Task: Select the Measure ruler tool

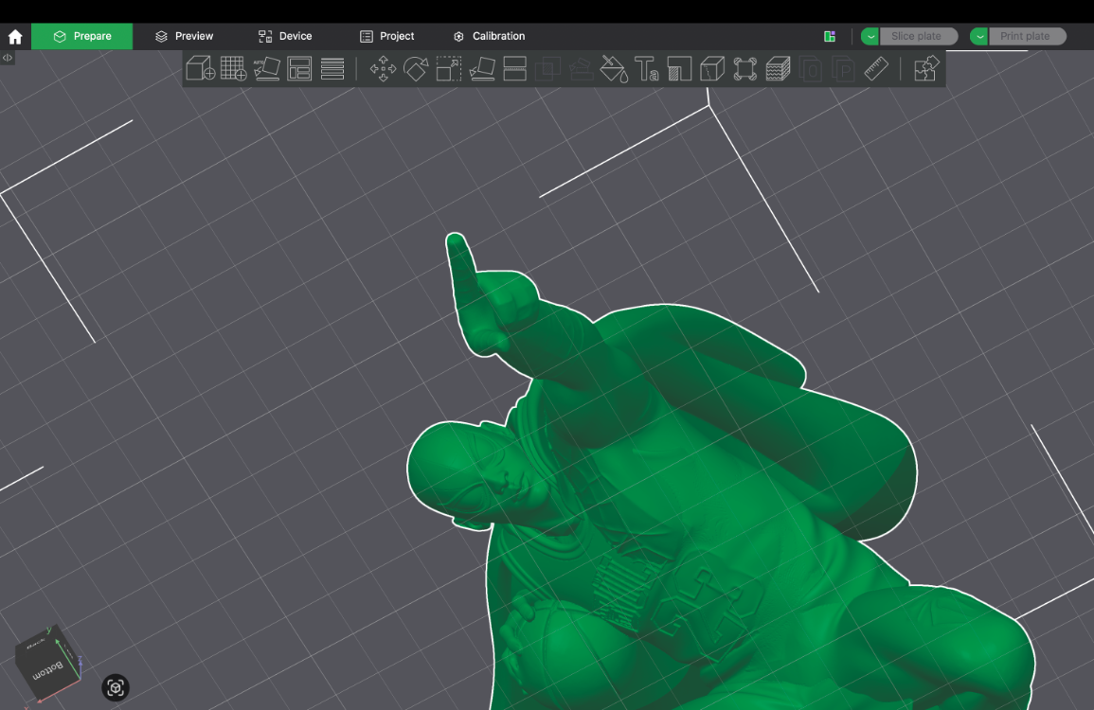Action: pyautogui.click(x=876, y=68)
